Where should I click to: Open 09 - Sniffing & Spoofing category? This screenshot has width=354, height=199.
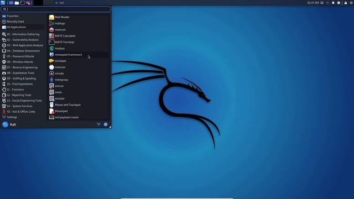click(23, 78)
